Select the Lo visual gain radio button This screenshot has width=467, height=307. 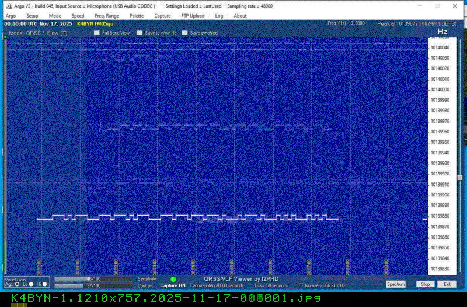click(x=32, y=284)
